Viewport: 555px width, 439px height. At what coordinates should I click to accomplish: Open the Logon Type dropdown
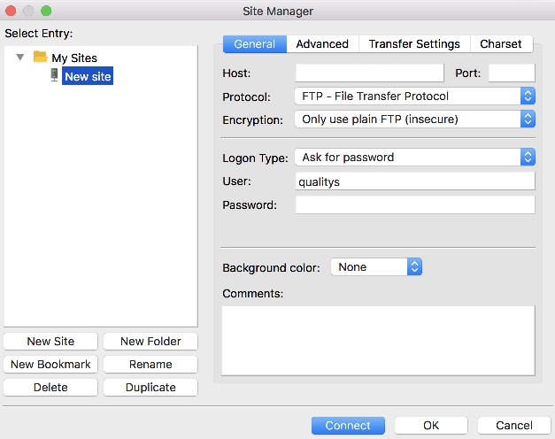pyautogui.click(x=414, y=158)
